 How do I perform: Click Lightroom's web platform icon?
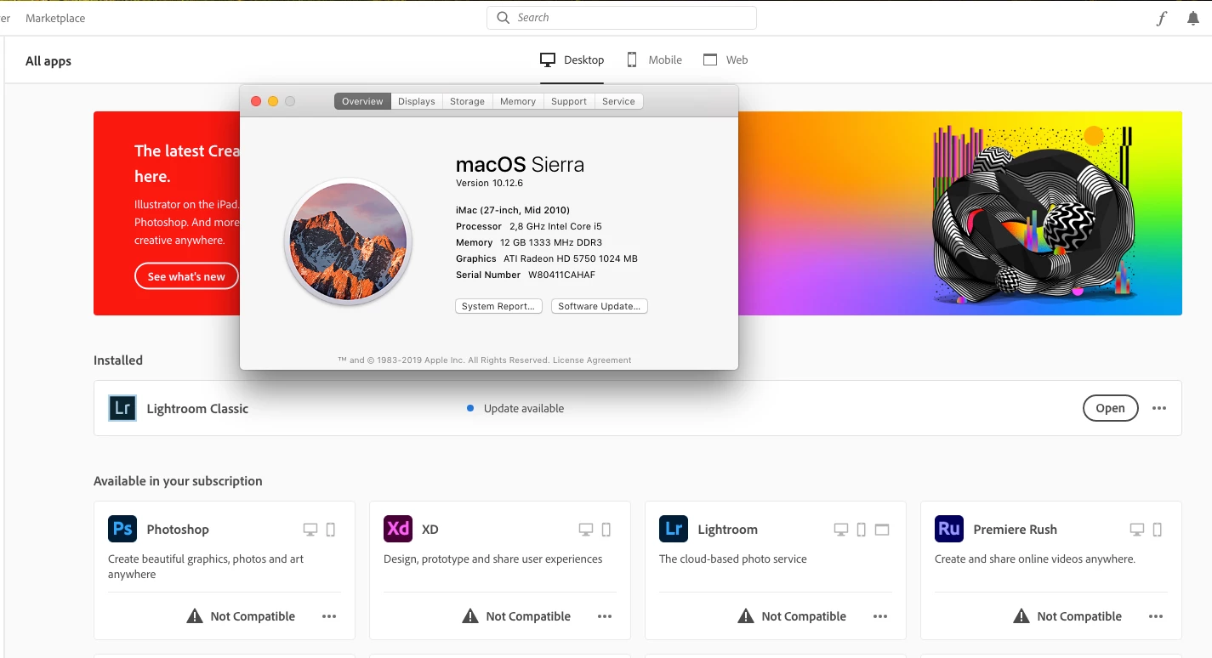click(882, 530)
